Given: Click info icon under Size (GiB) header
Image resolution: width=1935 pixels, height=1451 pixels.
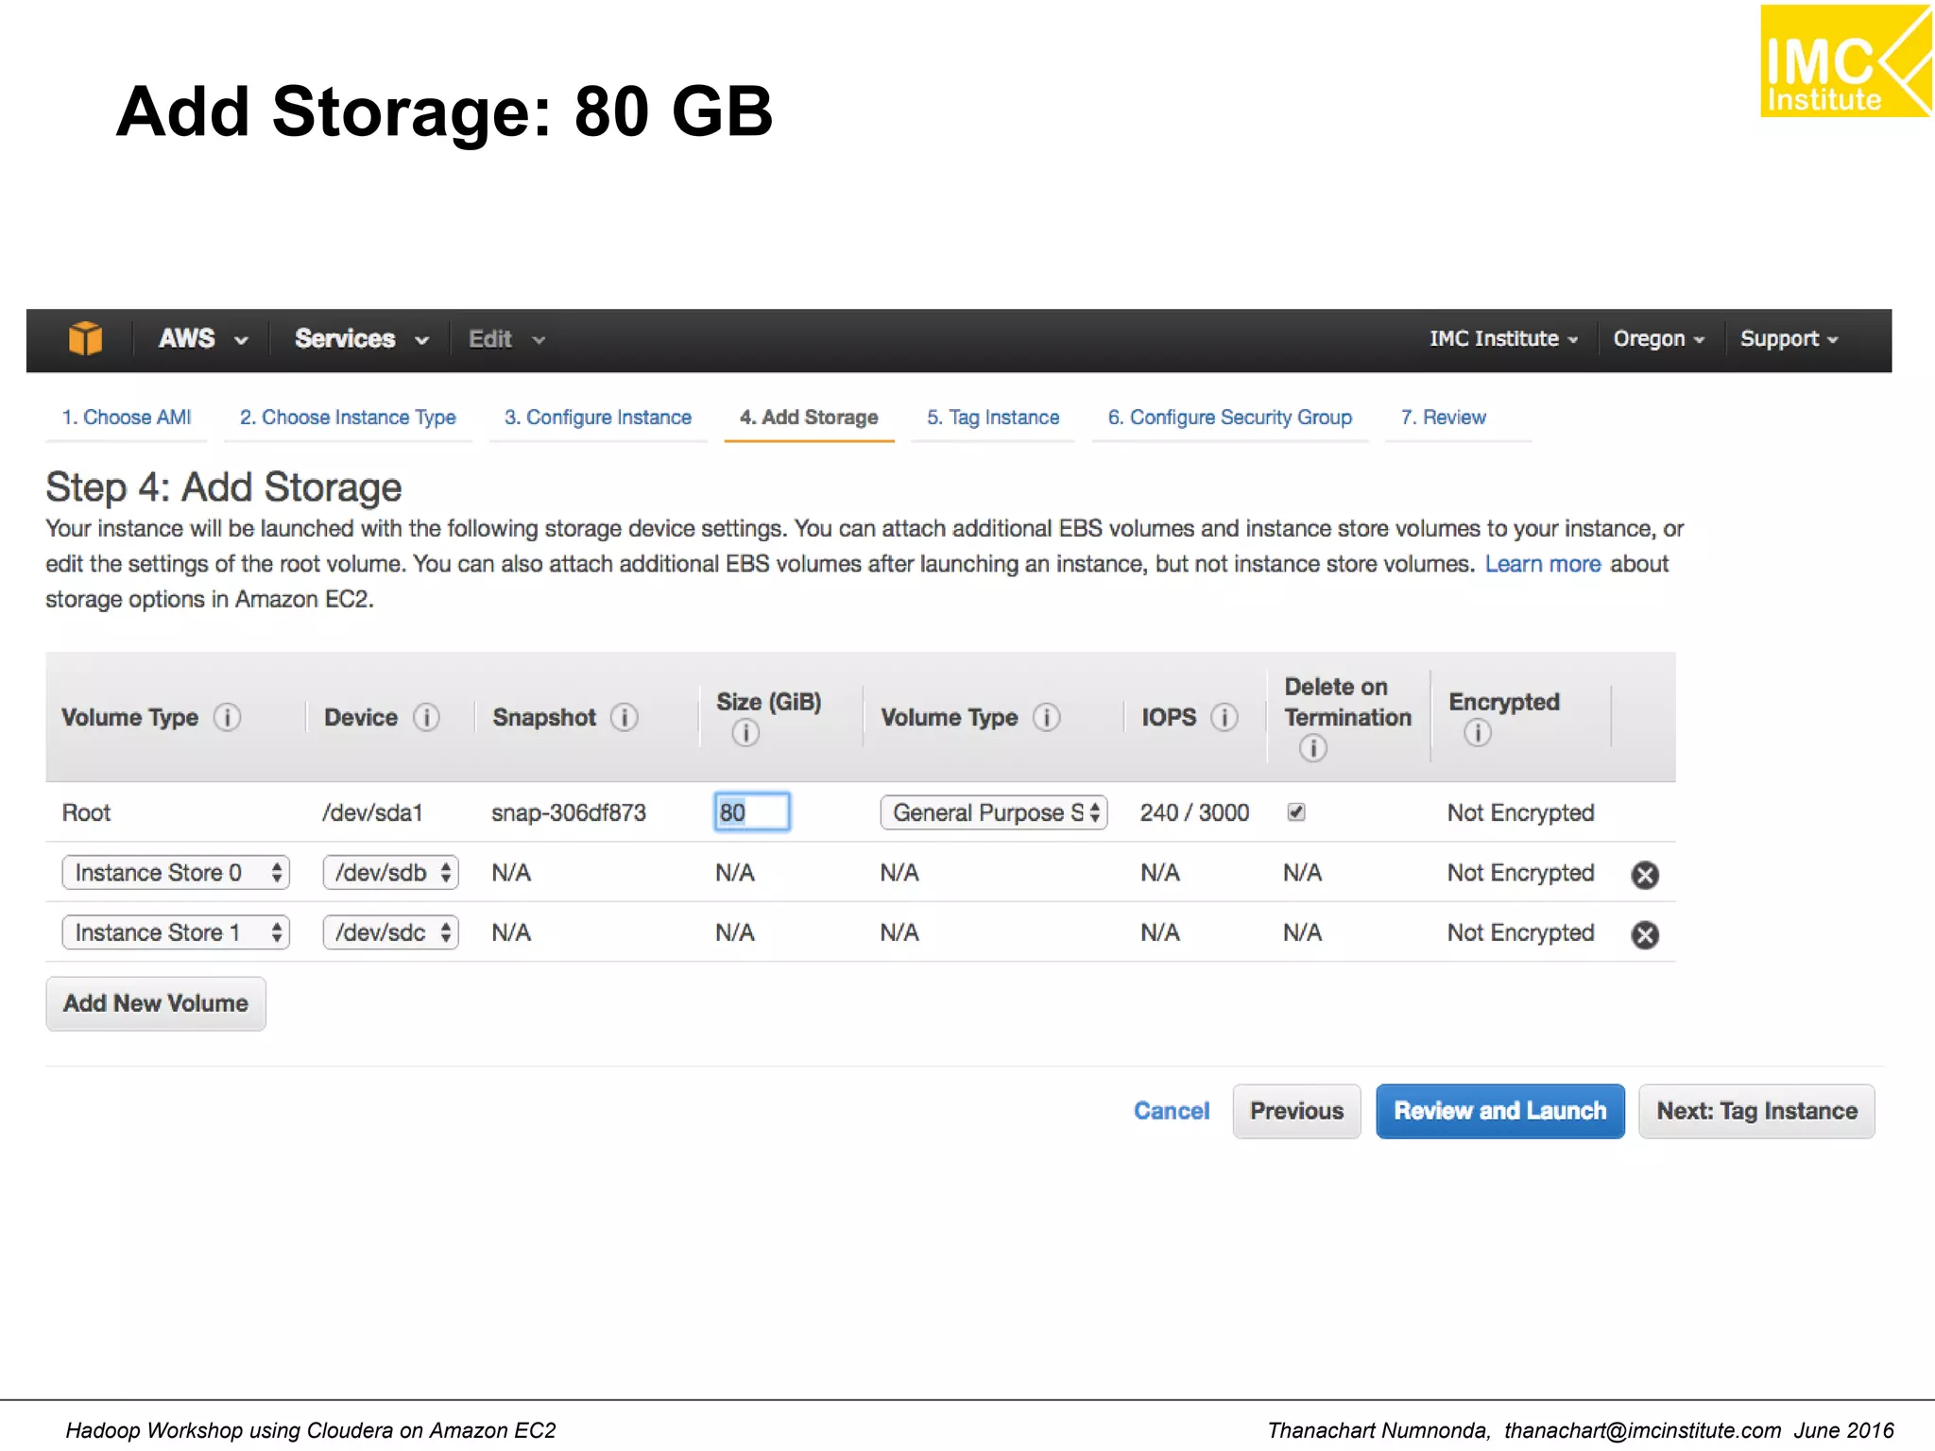Looking at the screenshot, I should pos(745,732).
